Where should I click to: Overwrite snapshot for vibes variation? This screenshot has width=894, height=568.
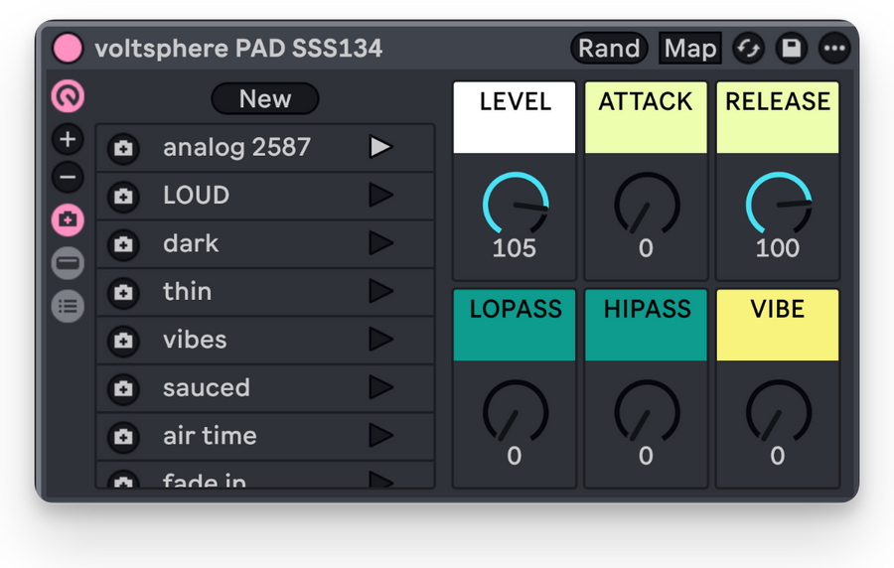tap(123, 341)
